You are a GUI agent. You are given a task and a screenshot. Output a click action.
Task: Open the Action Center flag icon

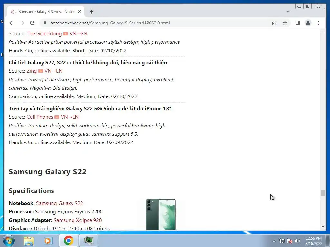click(290, 241)
